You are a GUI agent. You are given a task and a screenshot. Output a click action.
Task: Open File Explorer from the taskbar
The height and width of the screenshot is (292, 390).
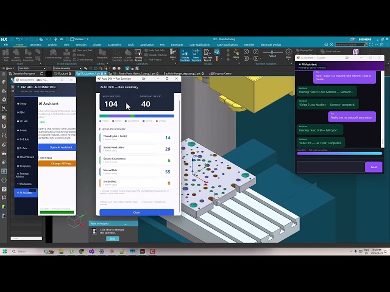click(x=61, y=251)
